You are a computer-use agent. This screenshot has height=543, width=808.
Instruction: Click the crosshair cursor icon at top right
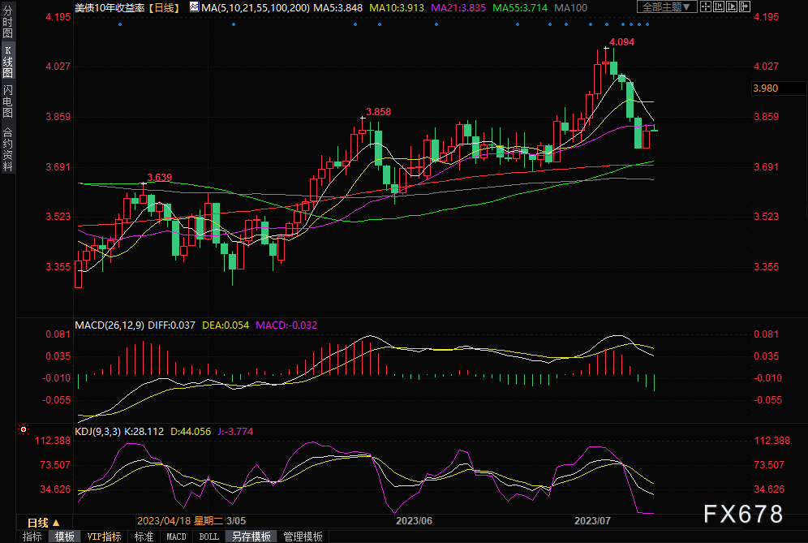point(706,6)
